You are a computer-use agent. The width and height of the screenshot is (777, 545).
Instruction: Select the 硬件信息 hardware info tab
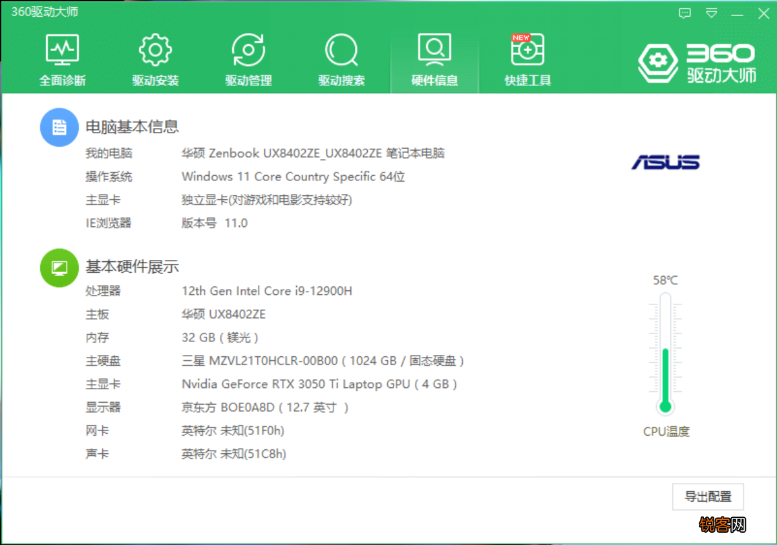click(434, 60)
